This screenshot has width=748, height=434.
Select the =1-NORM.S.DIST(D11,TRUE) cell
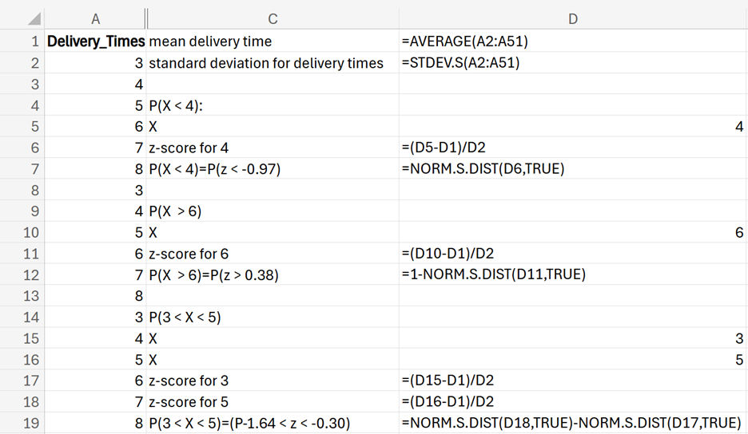[x=572, y=274]
